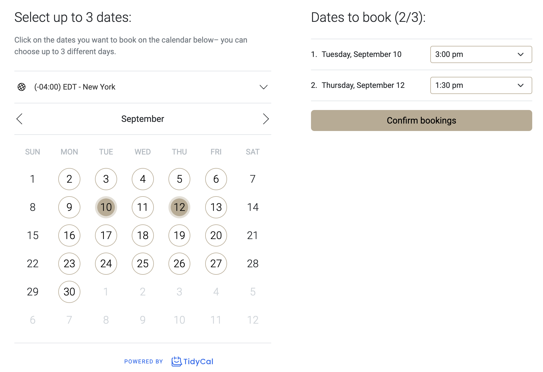Pick Thursday September 26

tap(179, 264)
